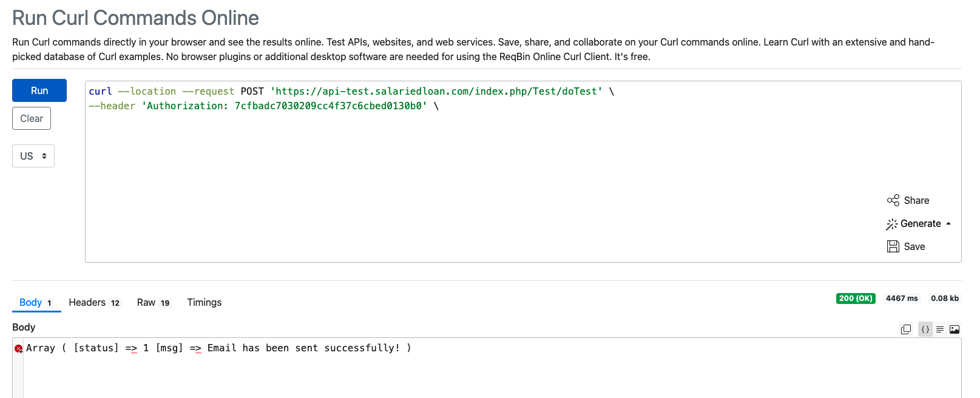Click the 200 (OK) status badge
980x398 pixels.
tap(856, 298)
